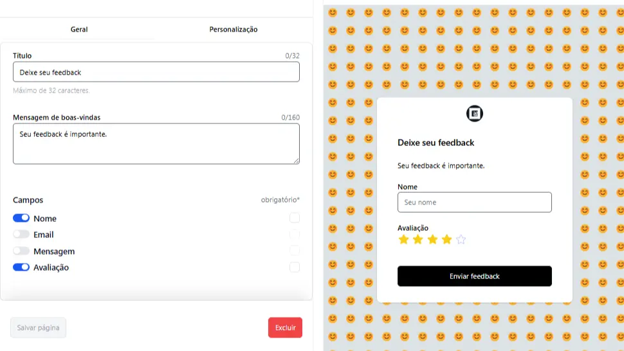Click the Excluir button
624x351 pixels.
[285, 328]
